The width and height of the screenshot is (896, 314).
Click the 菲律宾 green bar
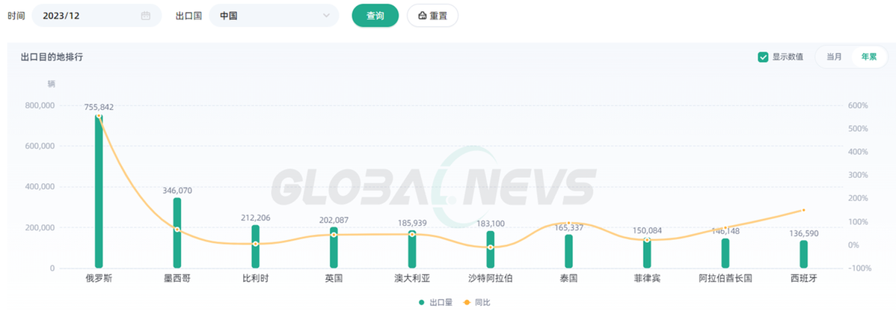(647, 253)
